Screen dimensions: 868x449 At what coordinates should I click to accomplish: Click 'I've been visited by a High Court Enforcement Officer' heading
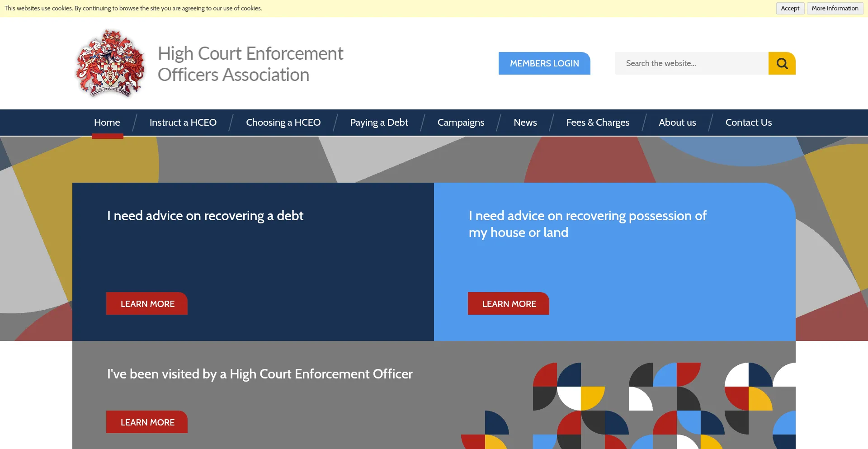[x=260, y=374]
